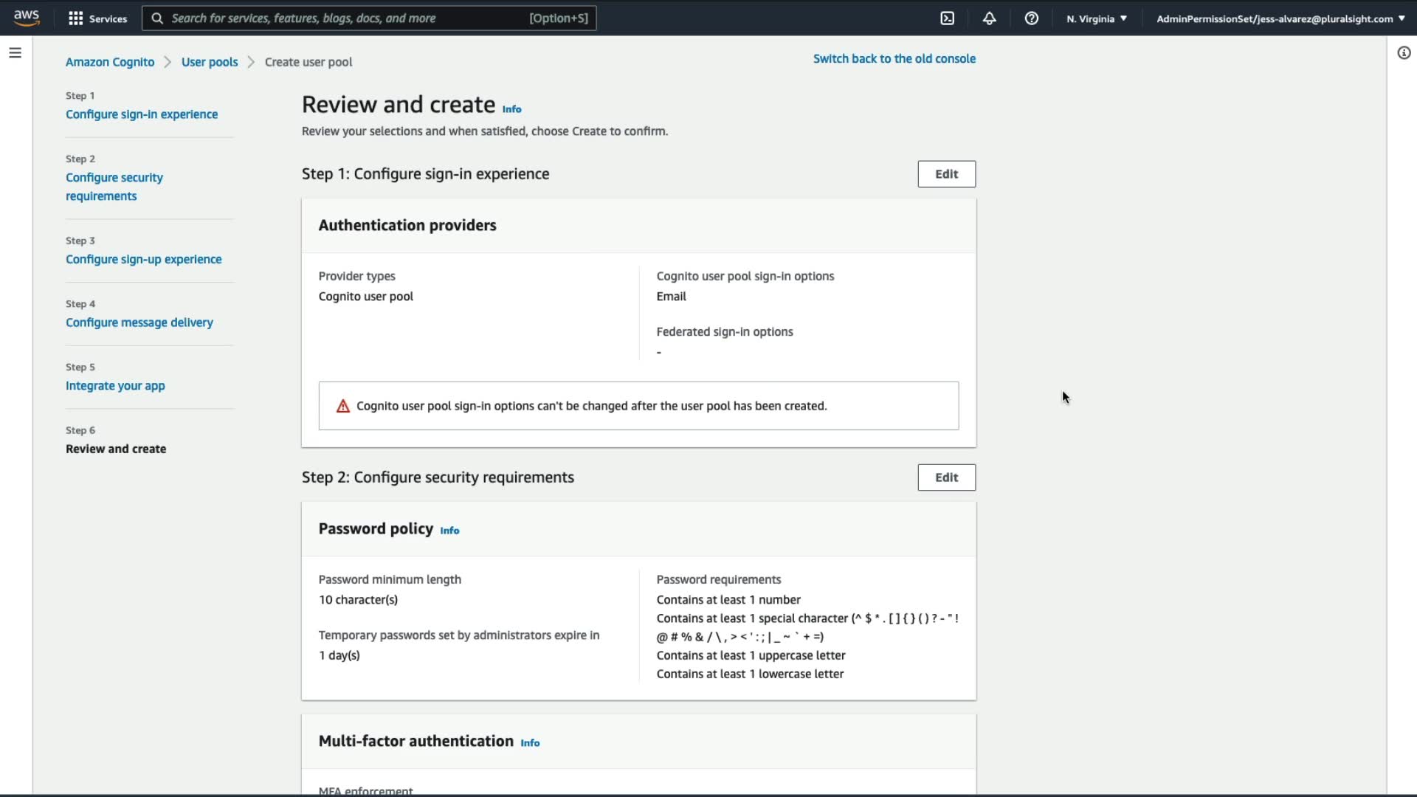Switch back to the old console
This screenshot has width=1417, height=797.
(894, 59)
